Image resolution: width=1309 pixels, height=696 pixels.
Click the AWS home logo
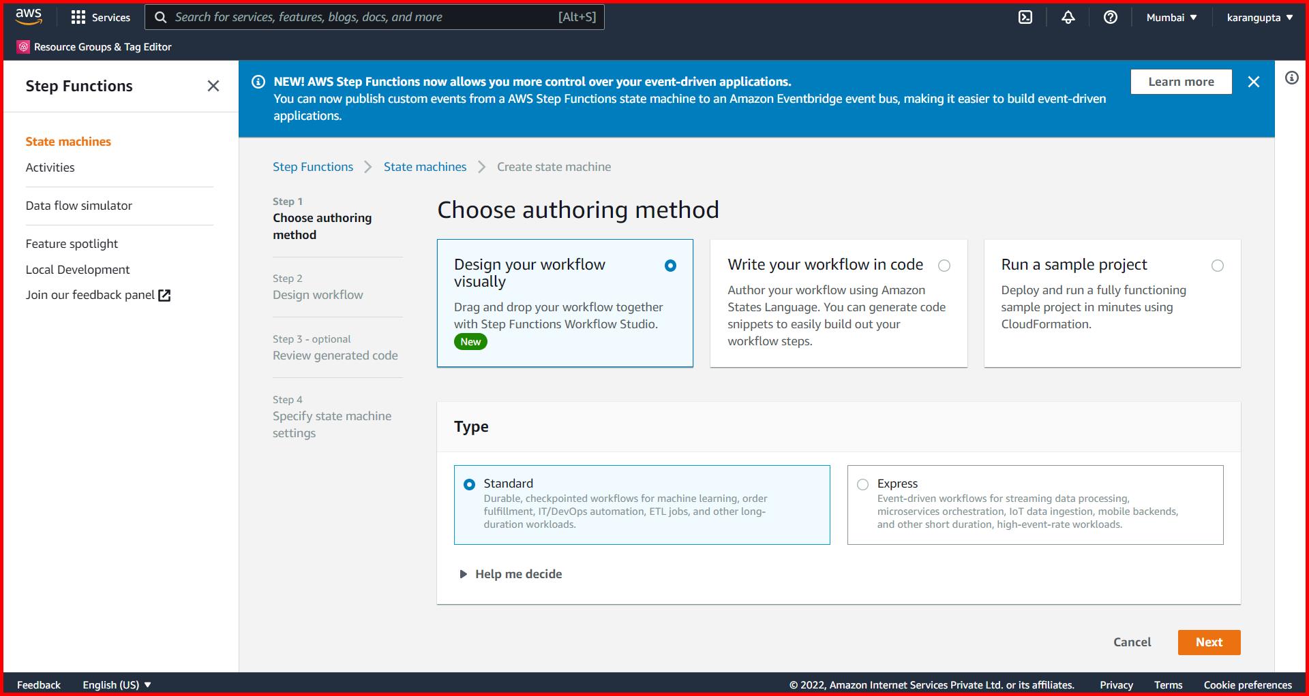point(27,16)
